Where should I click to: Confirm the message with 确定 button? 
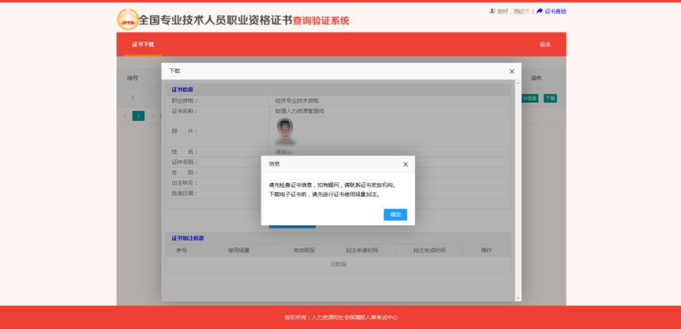395,215
